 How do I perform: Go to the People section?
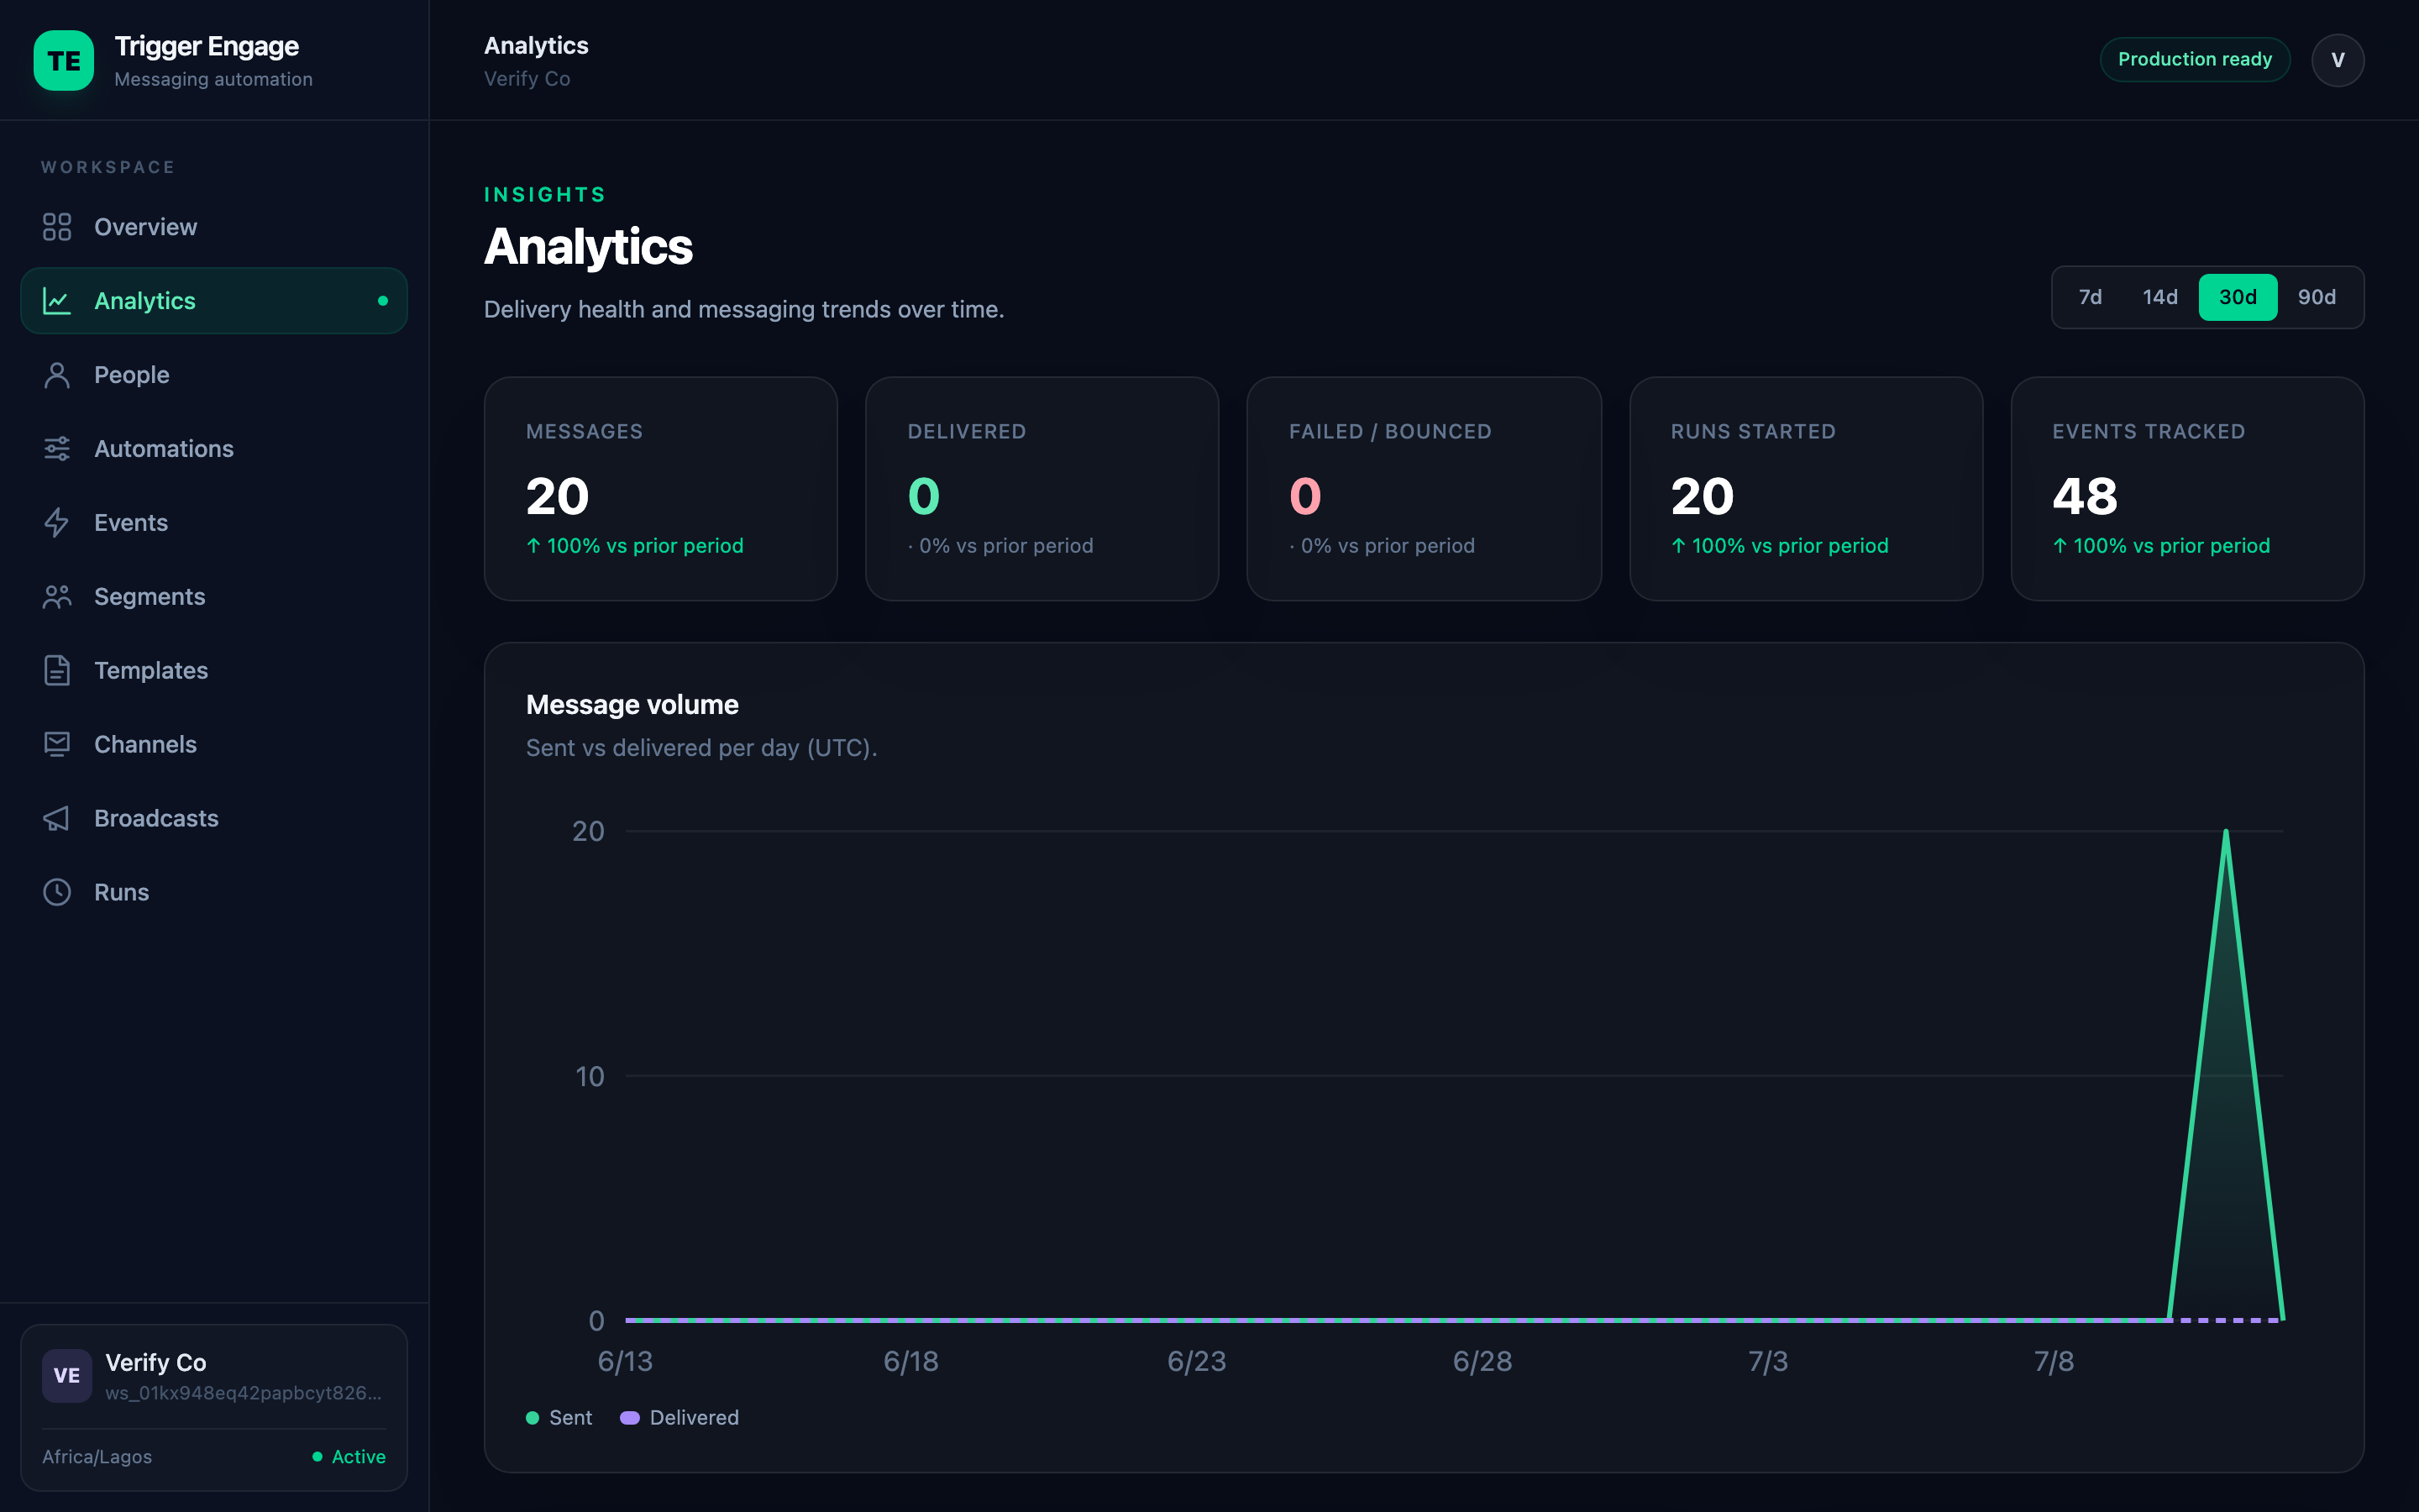(214, 375)
